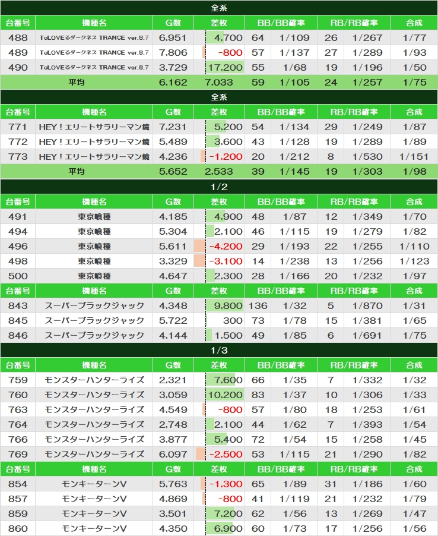Click machine number 843
Viewport: 438px width, 536px height.
pos(18,306)
